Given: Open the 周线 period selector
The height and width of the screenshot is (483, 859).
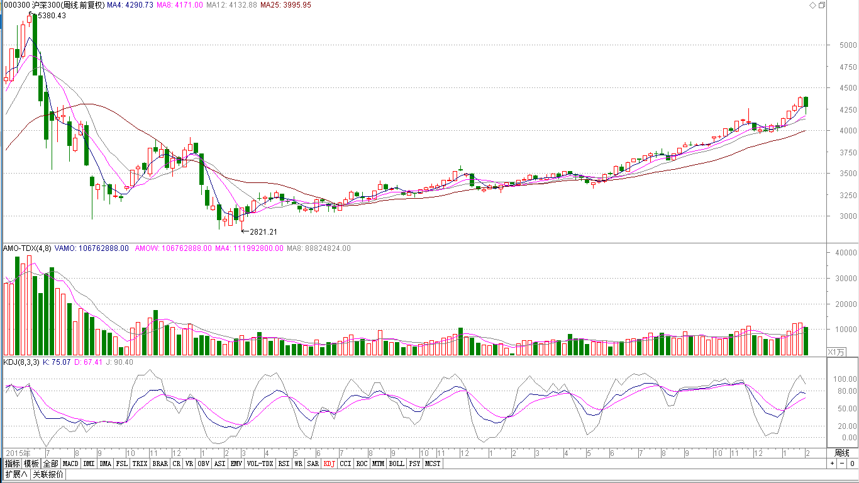Looking at the screenshot, I should [842, 453].
